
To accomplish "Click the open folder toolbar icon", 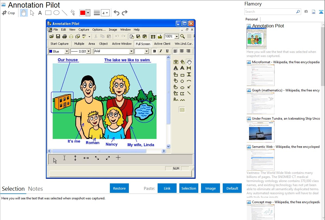I will coord(52,37).
